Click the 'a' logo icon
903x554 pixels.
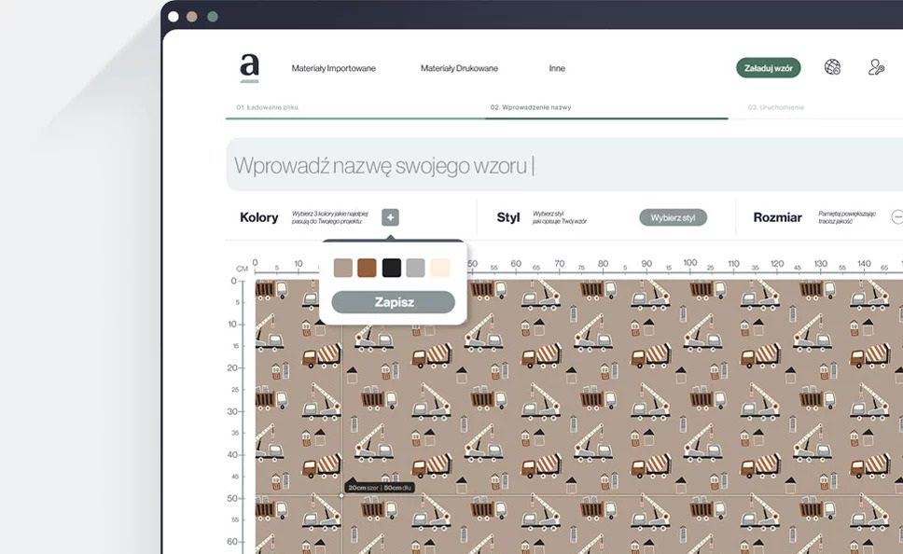tap(249, 67)
